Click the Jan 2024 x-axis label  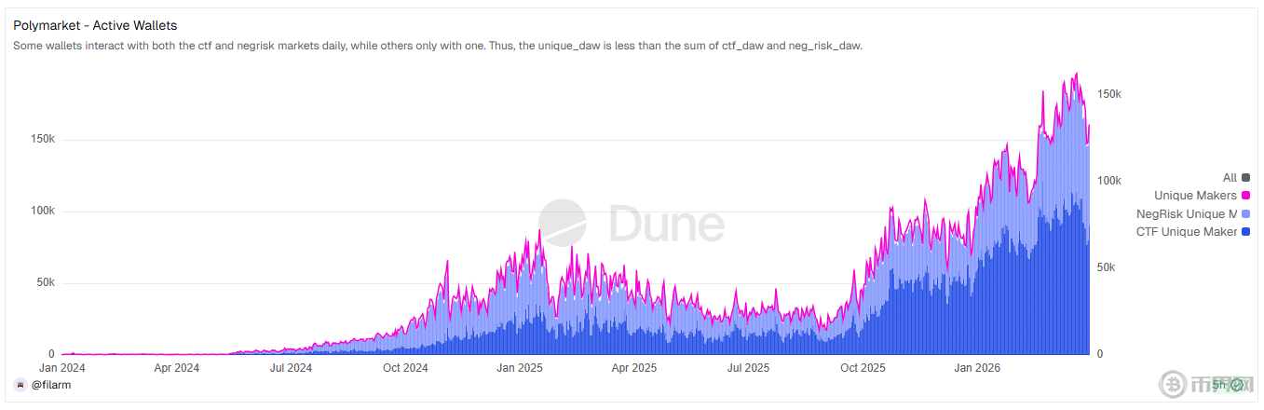click(x=62, y=368)
